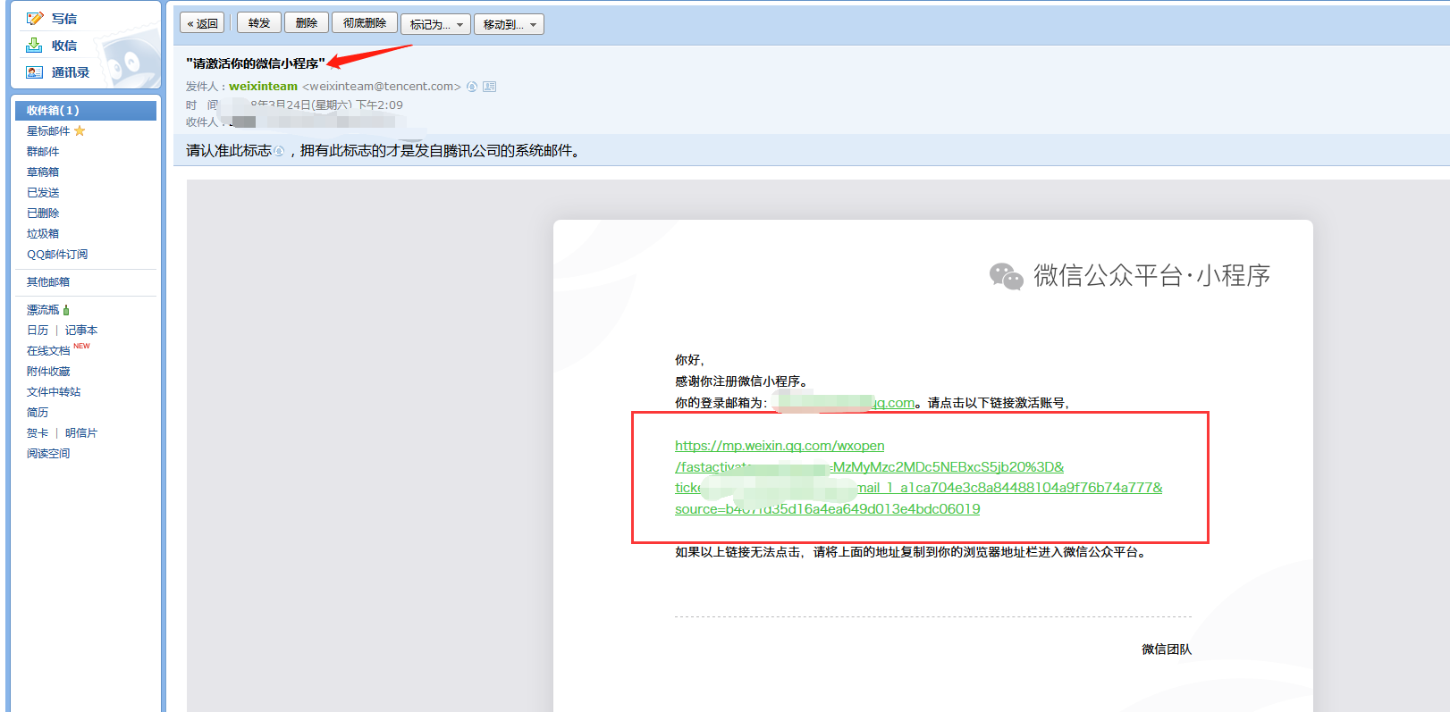
Task: Click the login email address link
Action: [845, 403]
